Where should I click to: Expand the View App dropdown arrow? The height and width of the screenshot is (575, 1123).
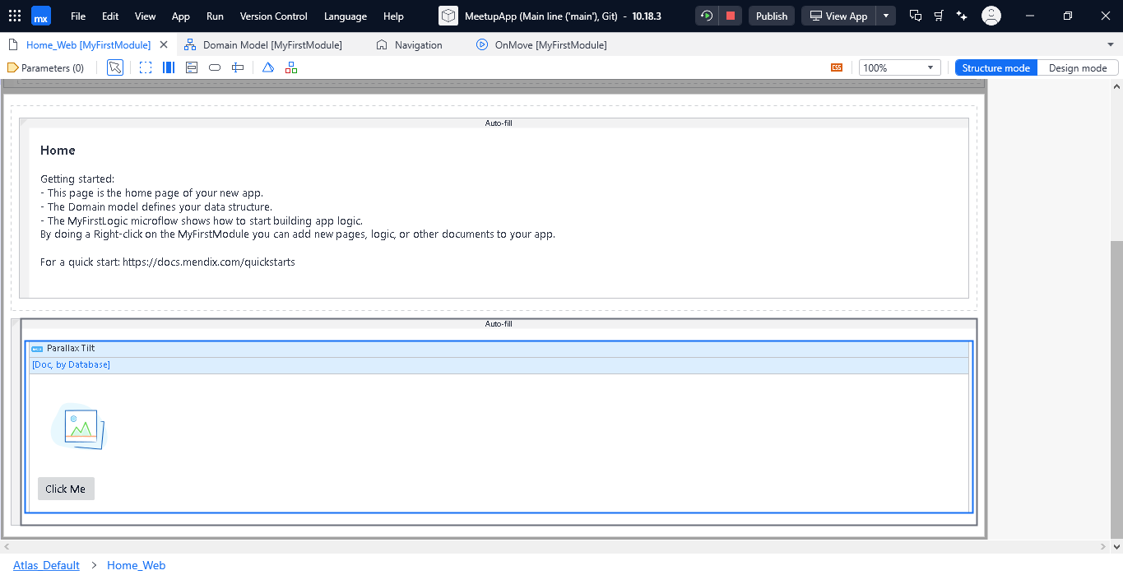click(x=885, y=16)
